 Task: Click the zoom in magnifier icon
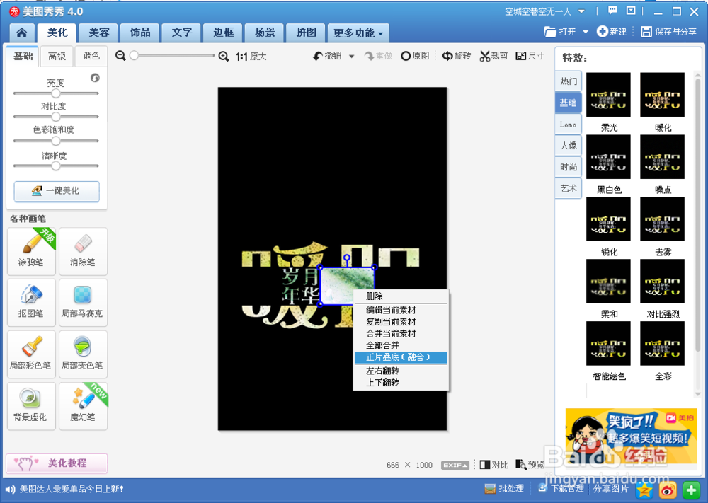point(223,57)
